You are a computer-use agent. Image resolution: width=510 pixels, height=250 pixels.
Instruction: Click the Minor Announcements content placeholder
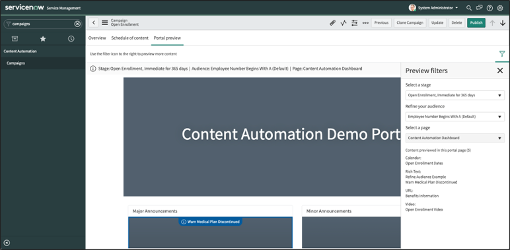pos(351,232)
